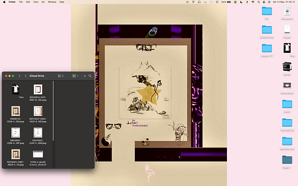Show more toolbar items with double chevron

tap(84, 76)
